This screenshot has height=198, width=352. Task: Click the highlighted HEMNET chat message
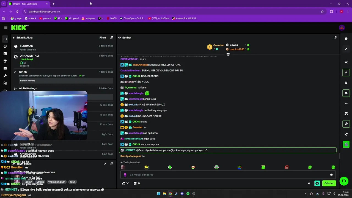tap(228, 150)
